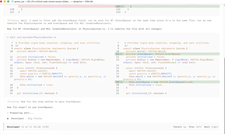Select Prev left navigation hint
The image size is (225, 134).
[195, 127]
